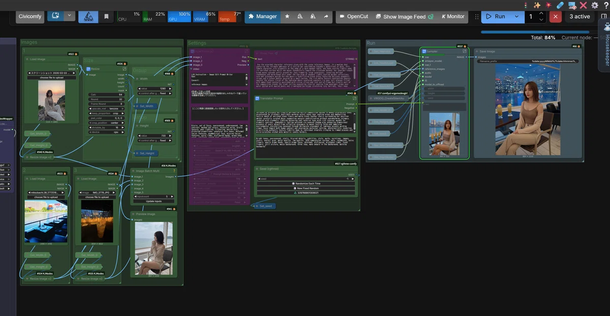Toggle collapse dot on Set_seed node
This screenshot has height=316, width=610.
[256, 206]
